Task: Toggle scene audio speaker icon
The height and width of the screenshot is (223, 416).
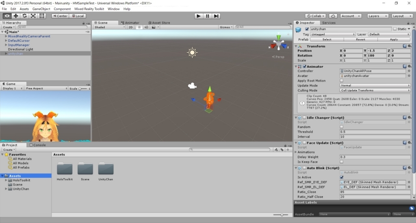Action: 146,27
